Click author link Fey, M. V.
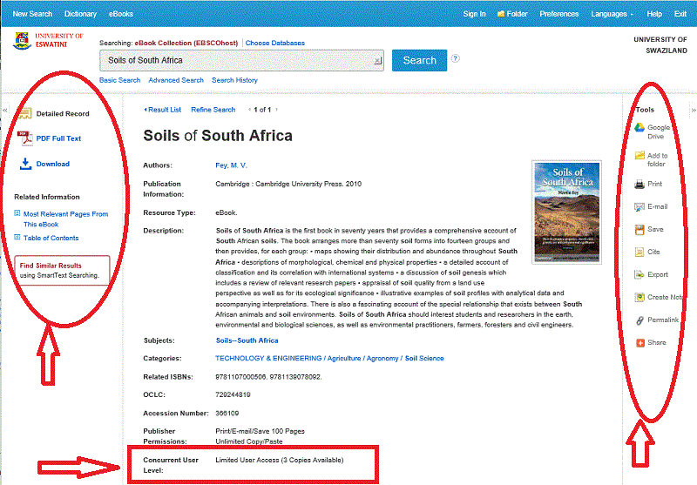This screenshot has height=485, width=697. point(231,165)
